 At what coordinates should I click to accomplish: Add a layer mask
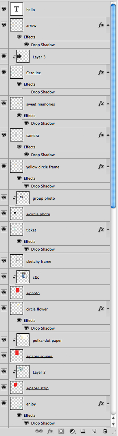tap(61, 431)
